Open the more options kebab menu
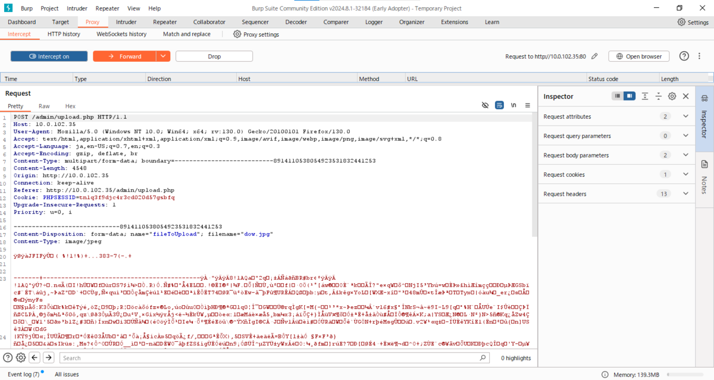This screenshot has height=380, width=714. click(699, 56)
